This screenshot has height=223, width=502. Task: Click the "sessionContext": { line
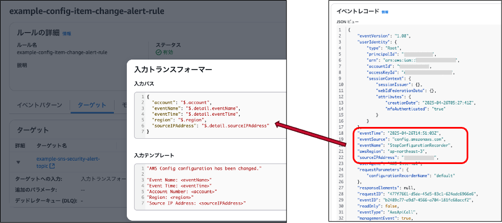(389, 78)
